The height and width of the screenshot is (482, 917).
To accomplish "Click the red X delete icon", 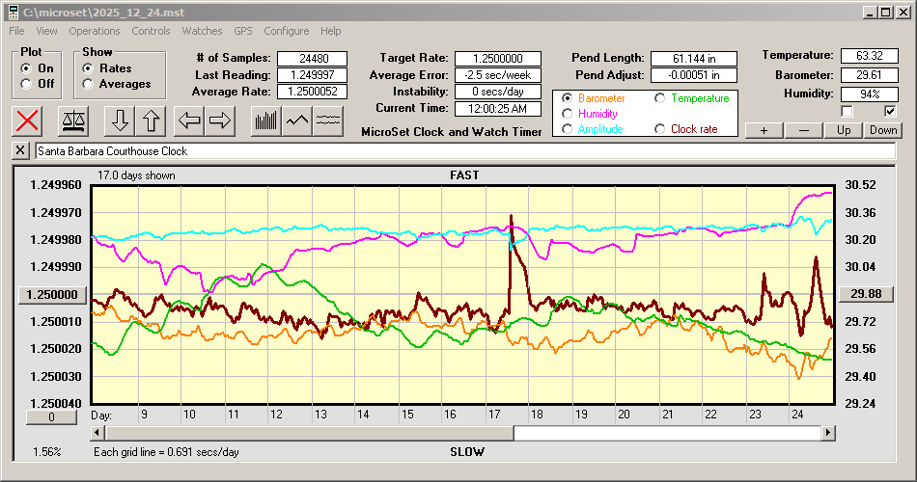I will coord(29,120).
